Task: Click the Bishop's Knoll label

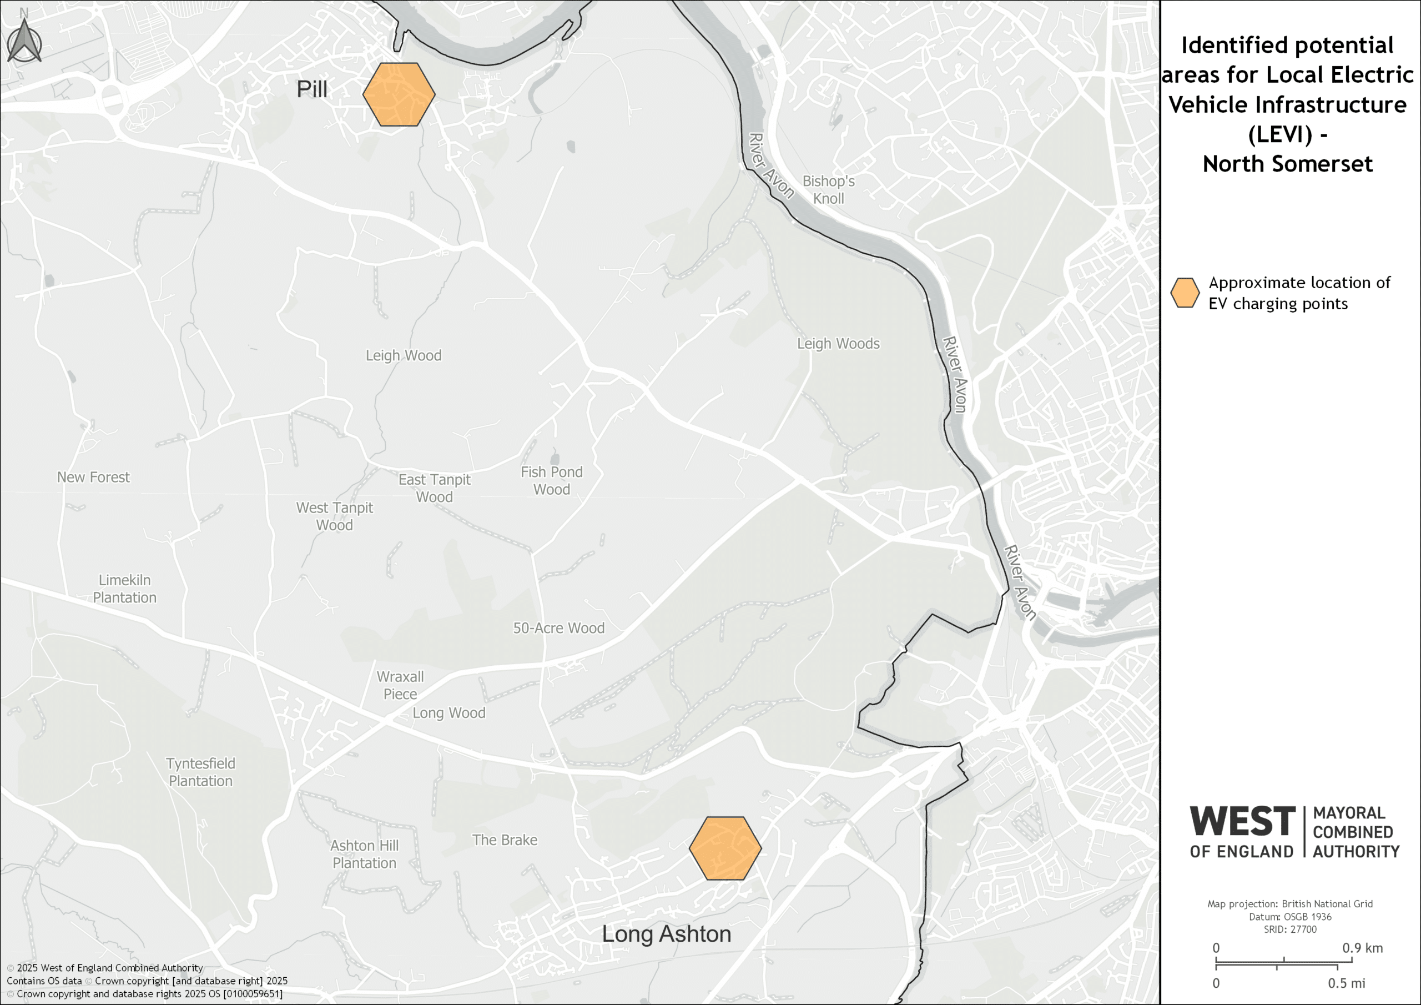Action: (x=829, y=189)
